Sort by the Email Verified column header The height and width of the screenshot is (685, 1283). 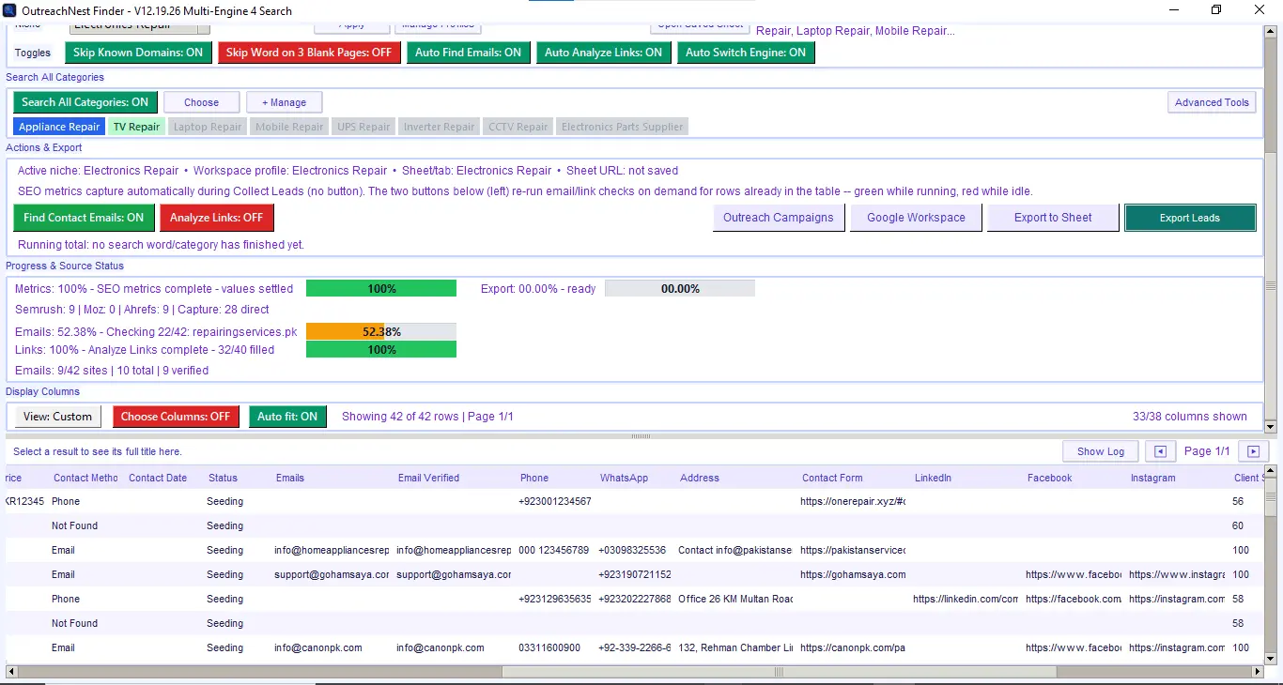428,478
